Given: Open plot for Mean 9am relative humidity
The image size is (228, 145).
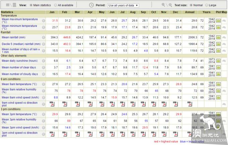Looking at the screenshot, I should 218,91.
